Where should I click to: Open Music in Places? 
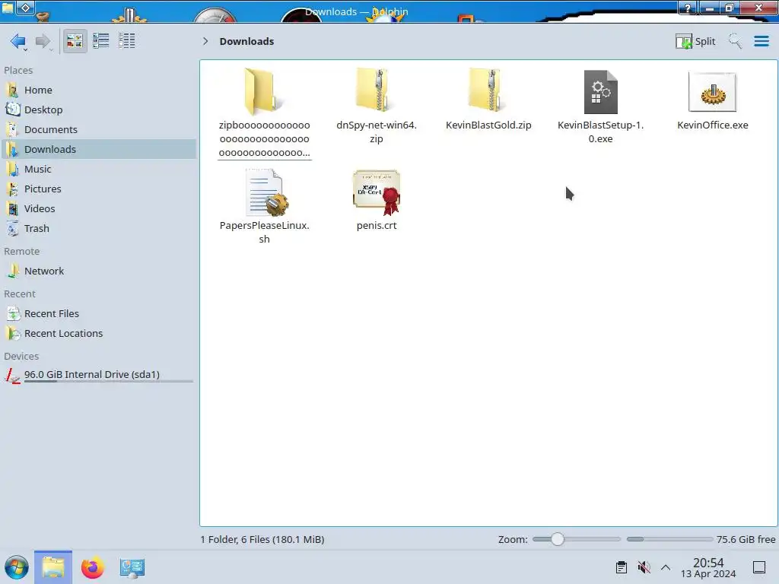[98, 170]
